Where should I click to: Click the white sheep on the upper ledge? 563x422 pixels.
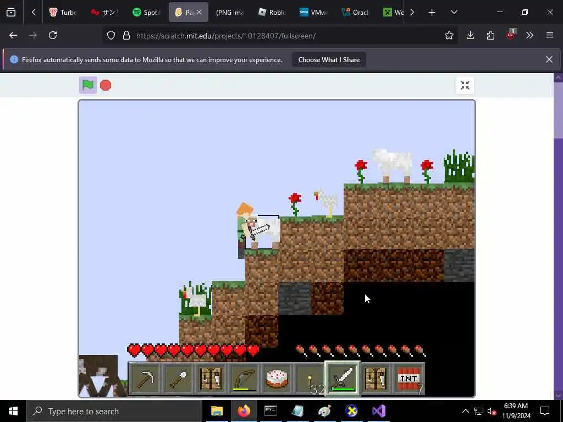(x=393, y=166)
